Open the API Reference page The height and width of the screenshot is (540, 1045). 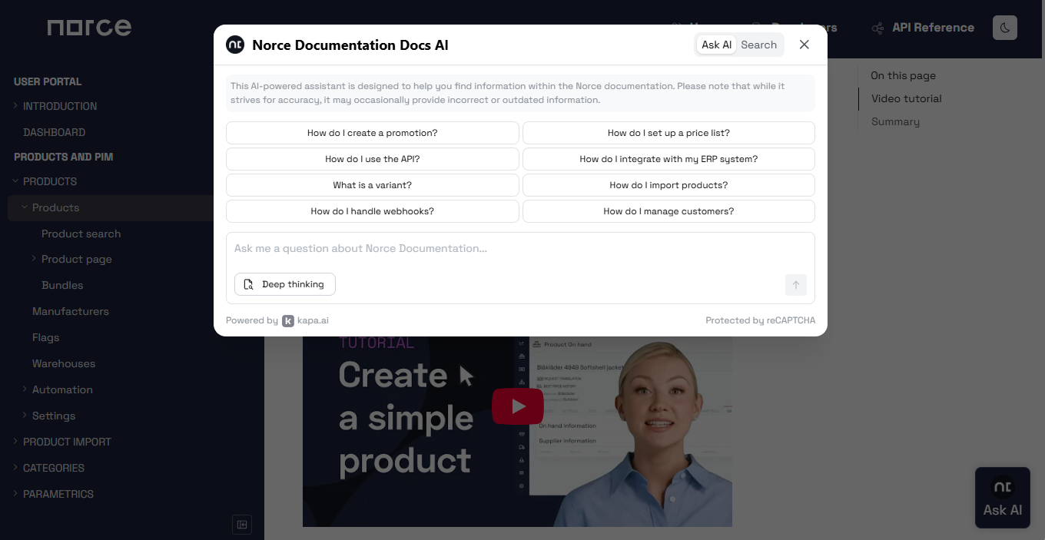pyautogui.click(x=933, y=27)
